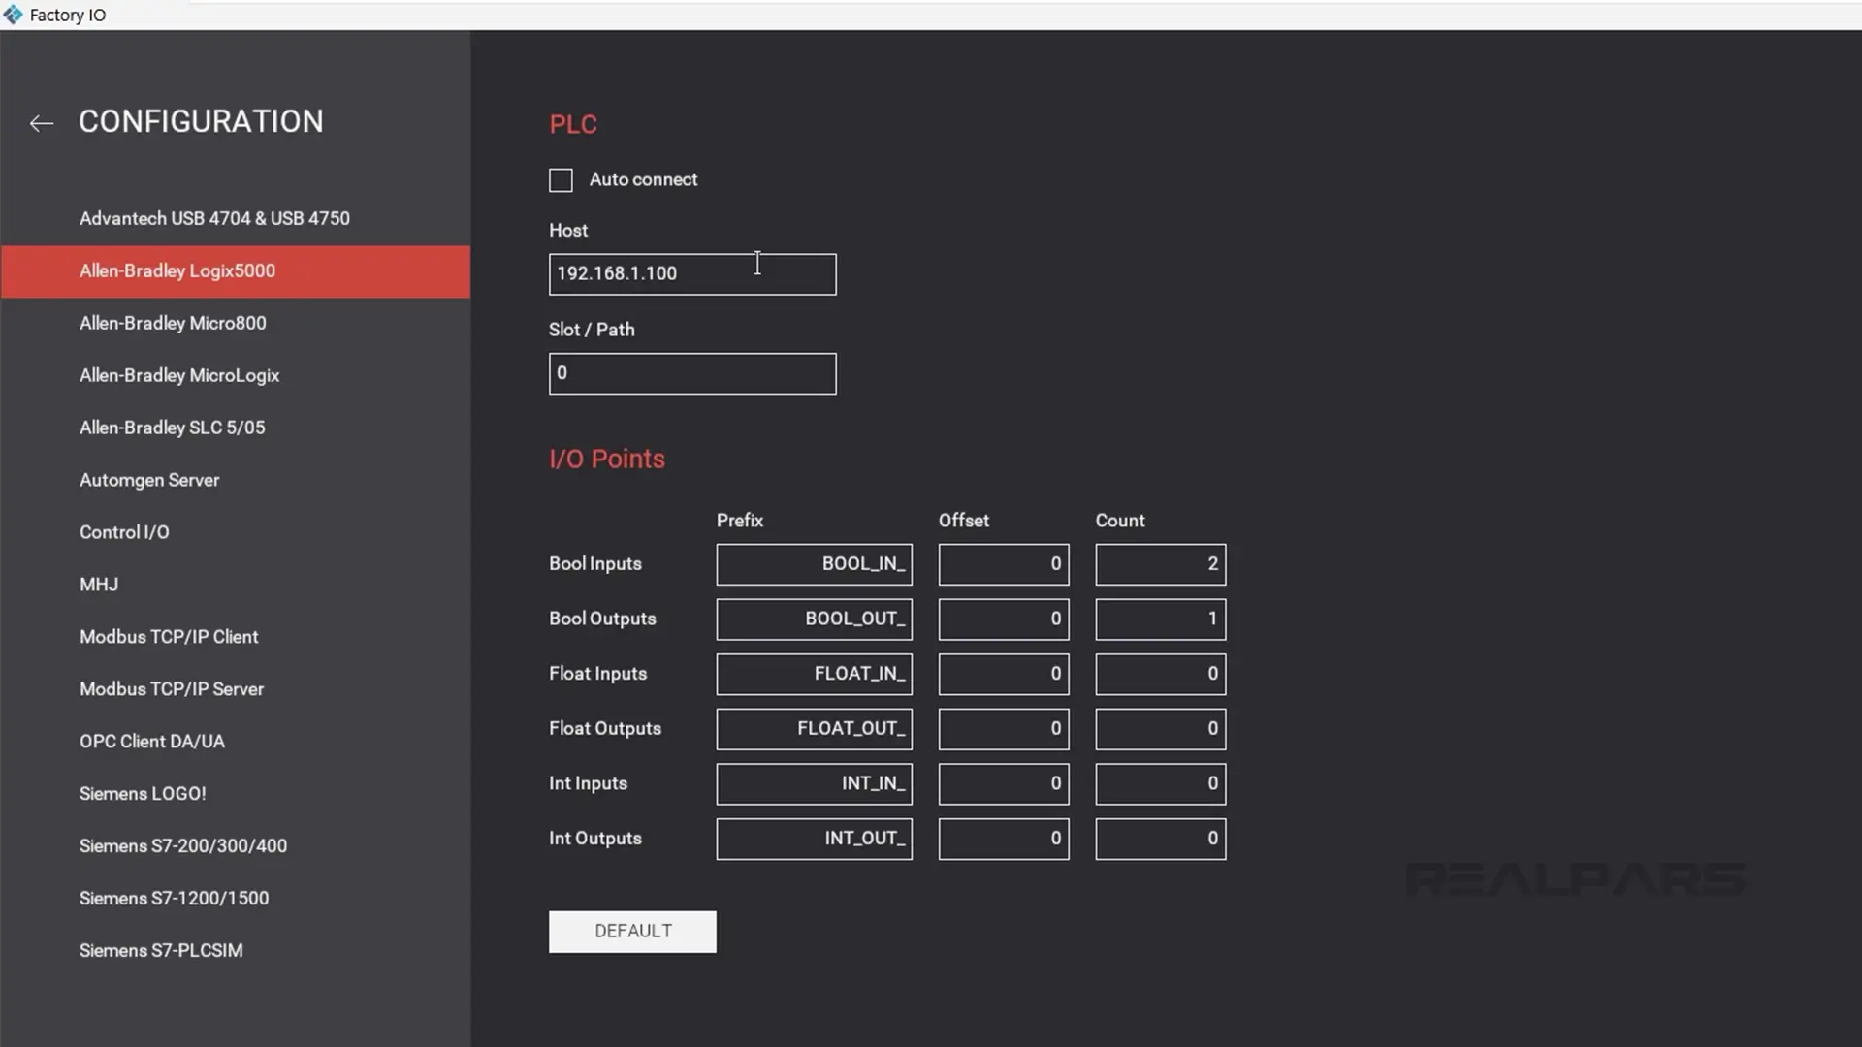This screenshot has height=1047, width=1862.
Task: Select Automgen Server driver
Action: point(236,481)
